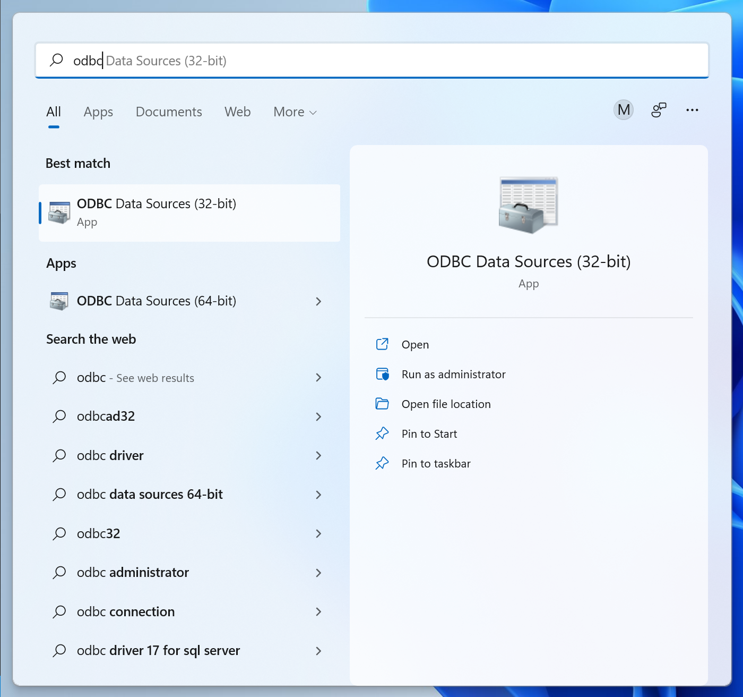Click the Pin to taskbar pin icon
Viewport: 743px width, 697px height.
[x=382, y=463]
